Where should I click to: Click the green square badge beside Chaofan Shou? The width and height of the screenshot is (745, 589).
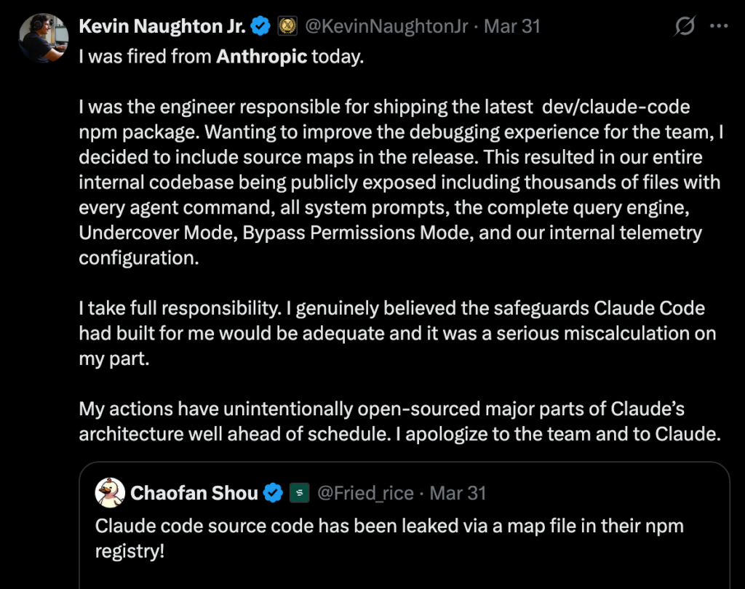(x=298, y=493)
